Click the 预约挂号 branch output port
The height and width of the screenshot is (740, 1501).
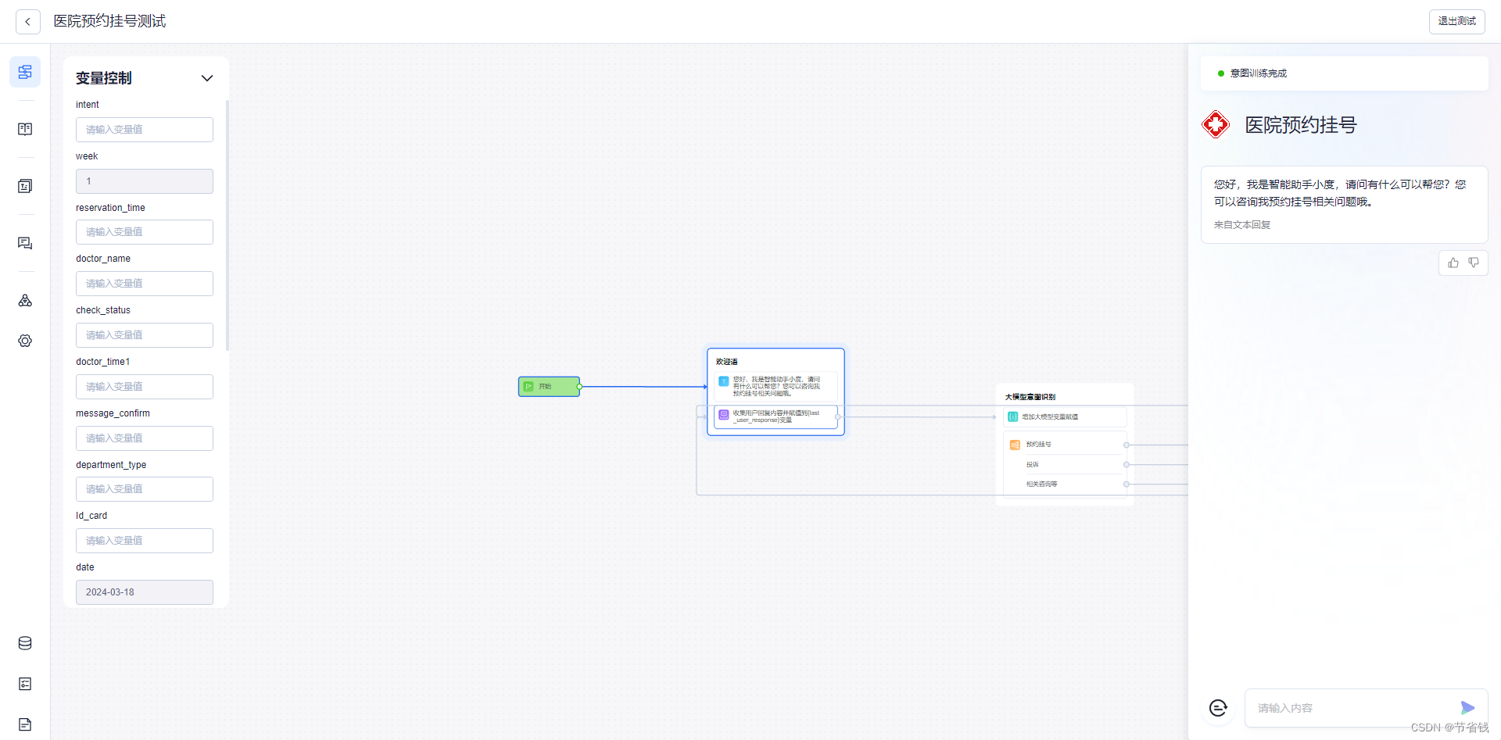coord(1127,445)
